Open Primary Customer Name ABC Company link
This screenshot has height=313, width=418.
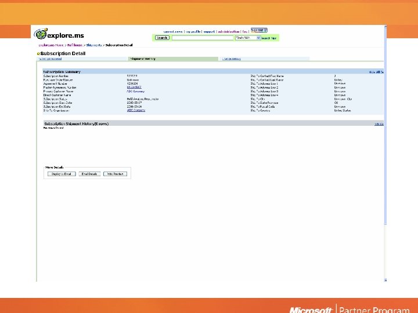(136, 92)
